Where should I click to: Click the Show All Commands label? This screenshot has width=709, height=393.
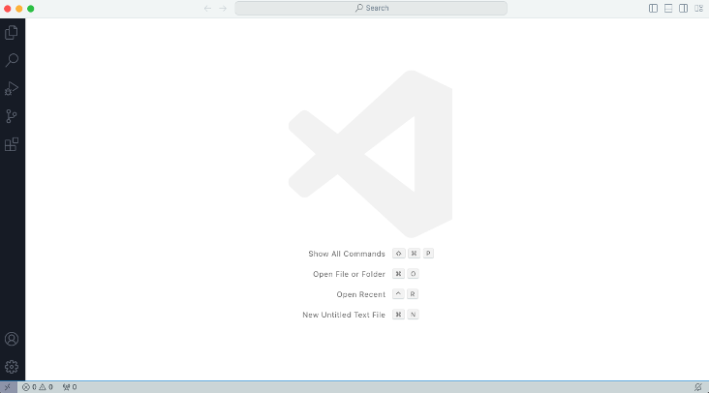pyautogui.click(x=347, y=254)
